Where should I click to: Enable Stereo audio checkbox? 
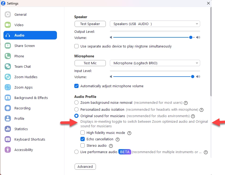(x=83, y=145)
